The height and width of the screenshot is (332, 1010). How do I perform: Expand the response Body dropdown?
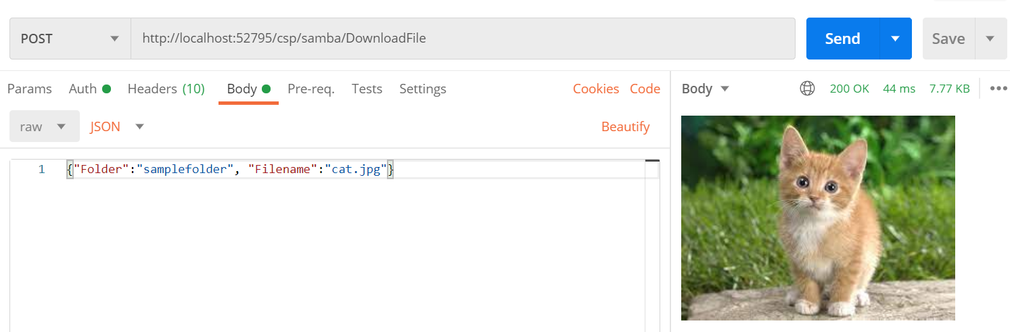tap(705, 89)
